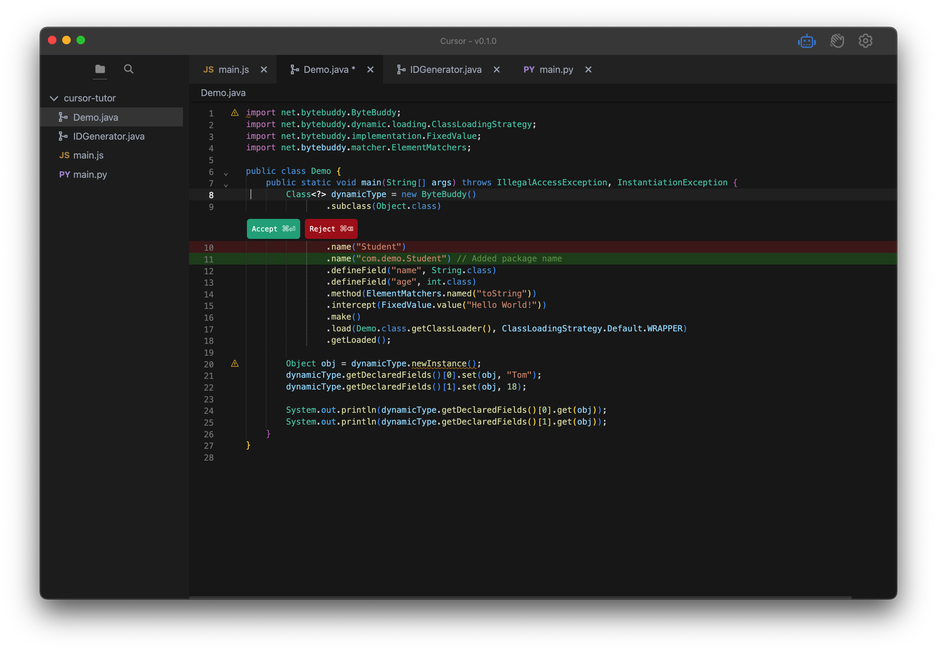This screenshot has height=652, width=937.
Task: Click the horizontal scrollbar at editor bottom
Action: tap(520, 597)
